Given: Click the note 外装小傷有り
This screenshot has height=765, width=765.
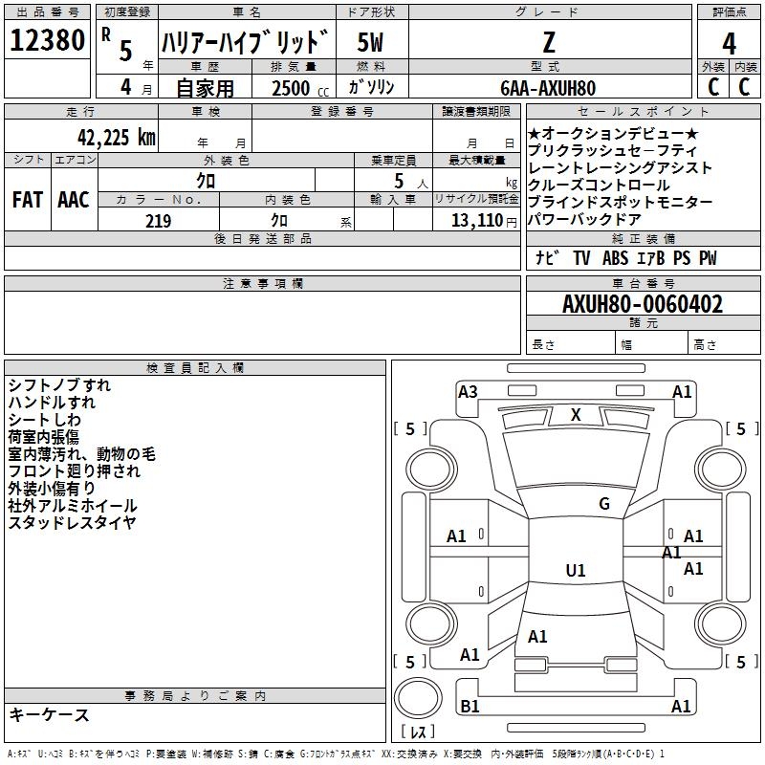Looking at the screenshot, I should [x=52, y=488].
